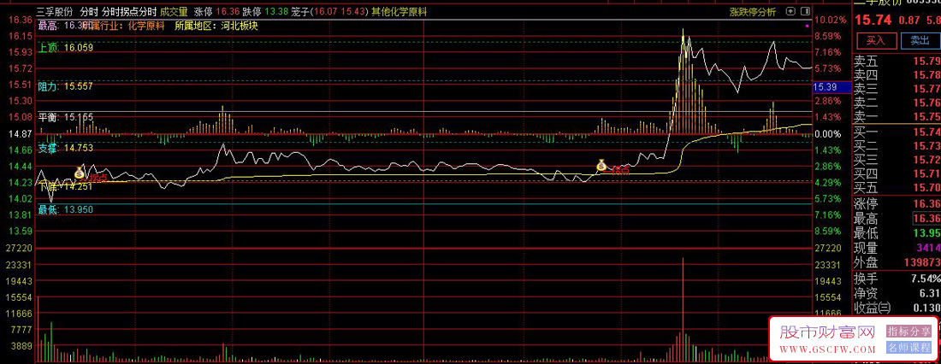941x364 pixels.
Task: Click the 16.36 price label on left axis
Action: tap(21, 20)
